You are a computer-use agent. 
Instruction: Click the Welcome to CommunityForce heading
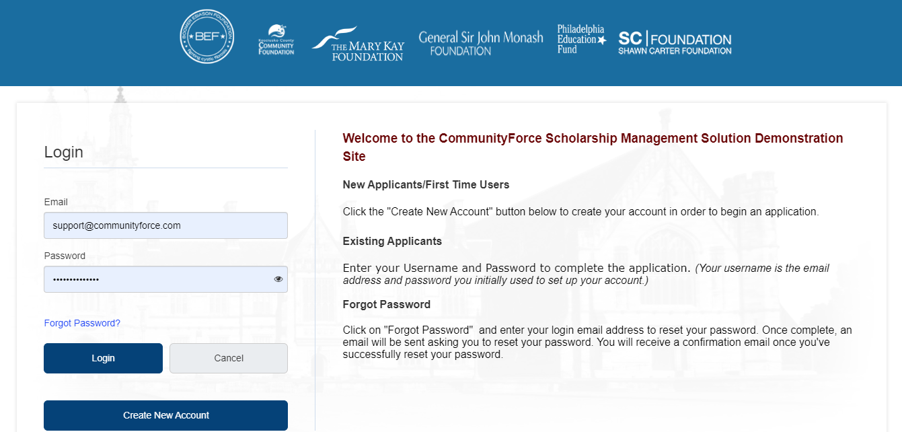pos(593,147)
